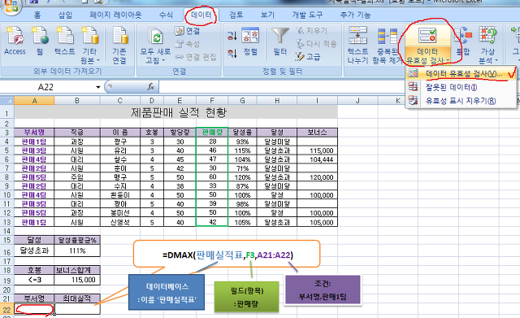The image size is (520, 318).
Task: Click the 111% value cell
Action: [77, 250]
